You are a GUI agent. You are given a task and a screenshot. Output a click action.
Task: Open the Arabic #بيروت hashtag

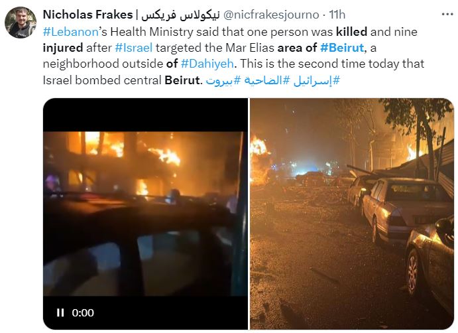point(223,80)
